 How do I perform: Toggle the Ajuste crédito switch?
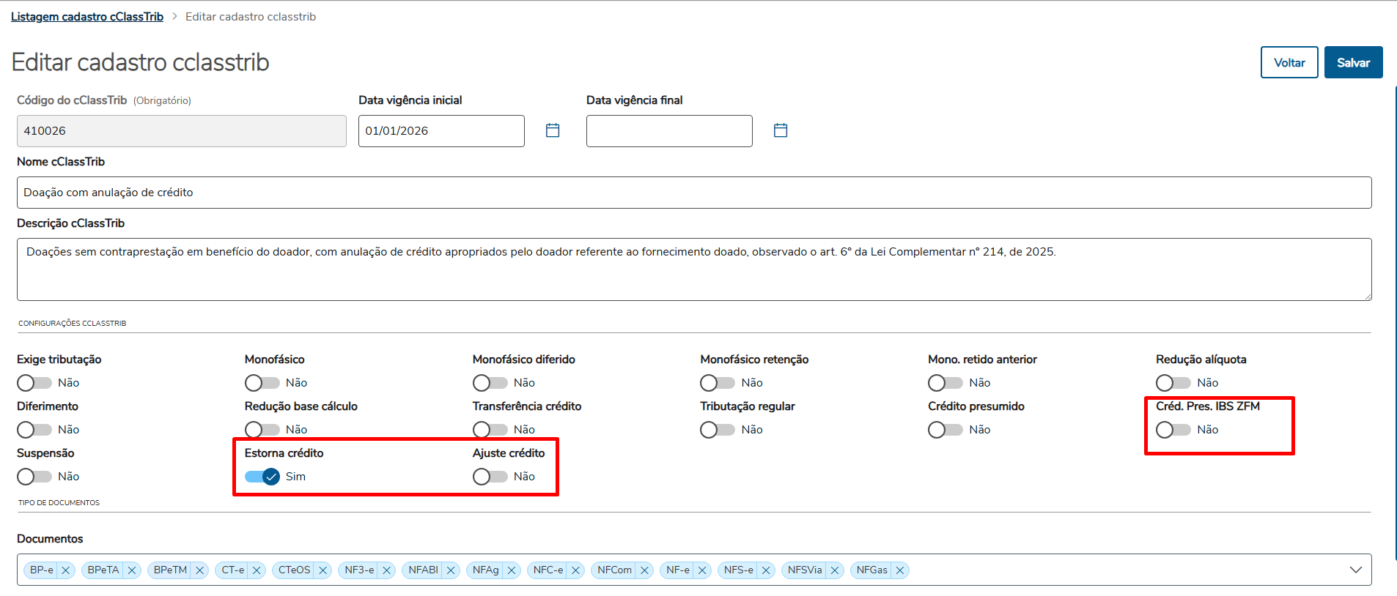pos(490,477)
